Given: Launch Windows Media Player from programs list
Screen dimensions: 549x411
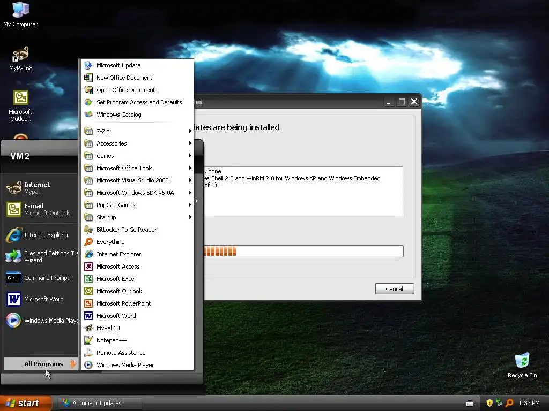Looking at the screenshot, I should coord(137,365).
